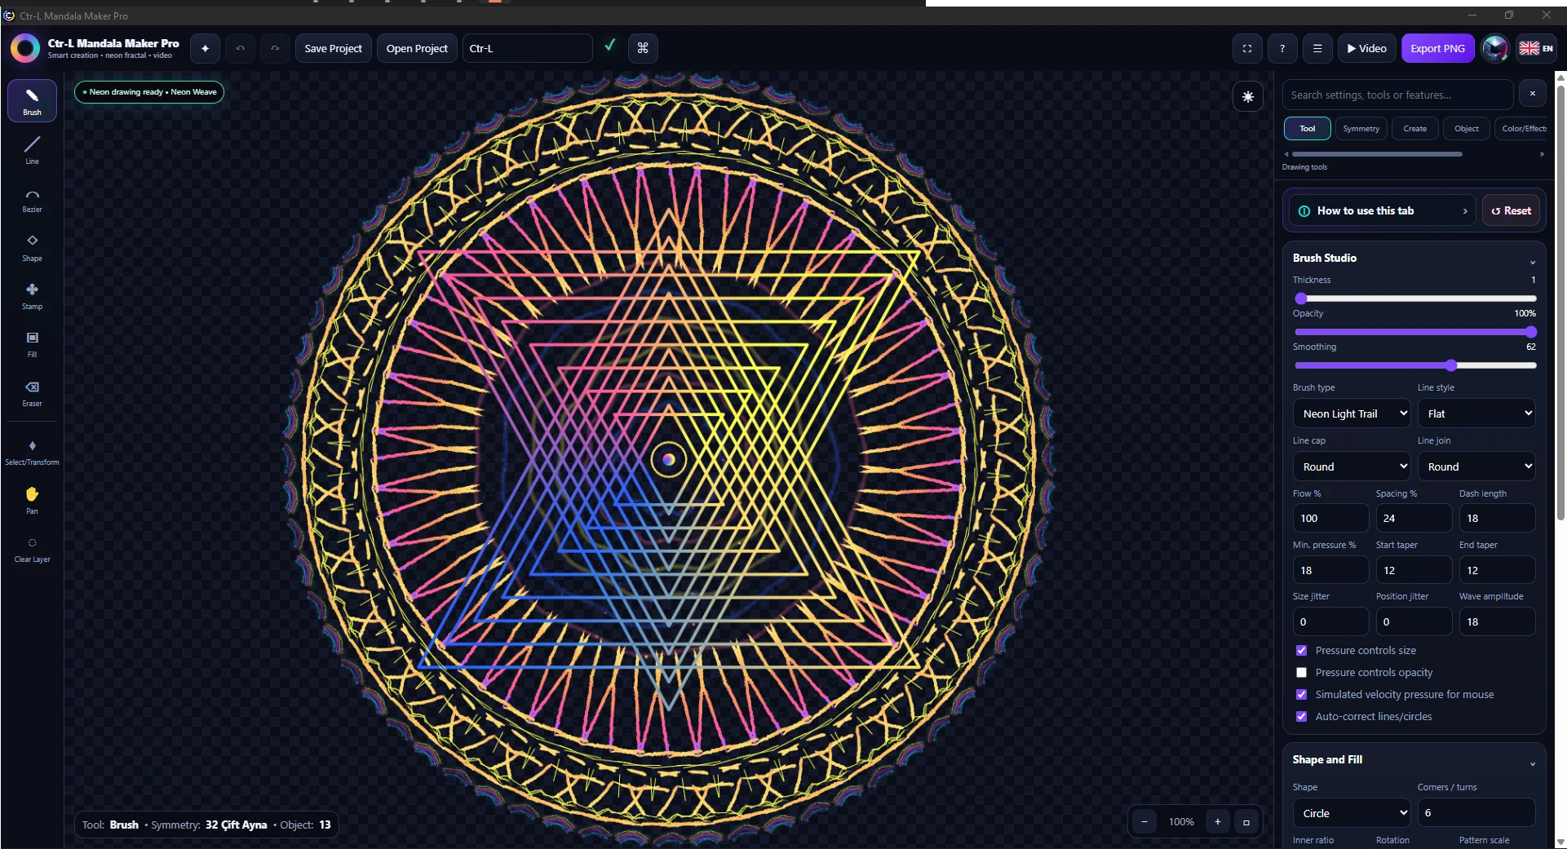Click the sparkle icon beside the app title
This screenshot has height=849, width=1567.
205,48
